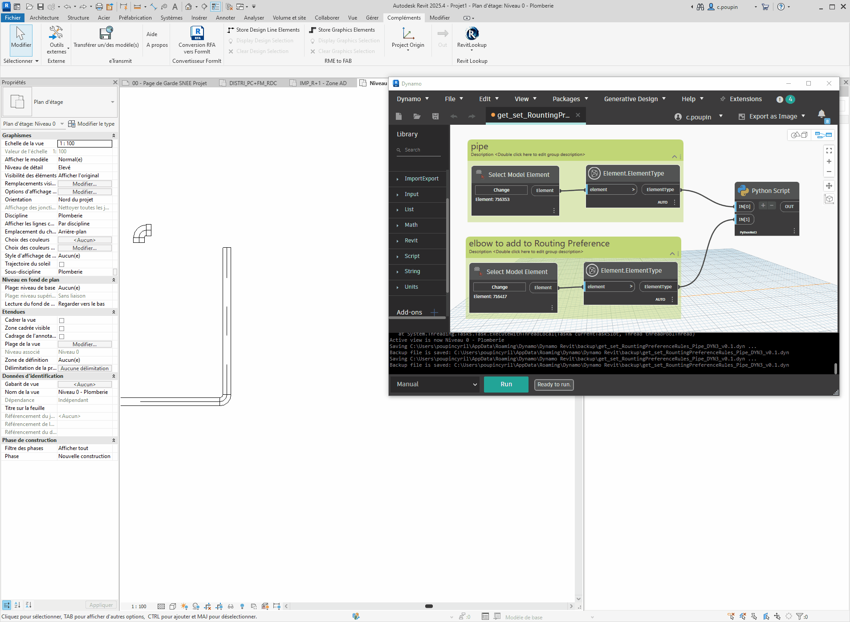Switch to DISTRI_PC+FM_RDC view tab
This screenshot has height=622, width=850.
pyautogui.click(x=248, y=83)
